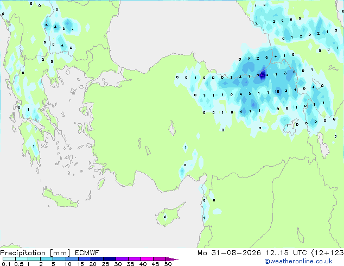
Task: Click the 35–40 mm legend swatch
Action: coord(135,259)
